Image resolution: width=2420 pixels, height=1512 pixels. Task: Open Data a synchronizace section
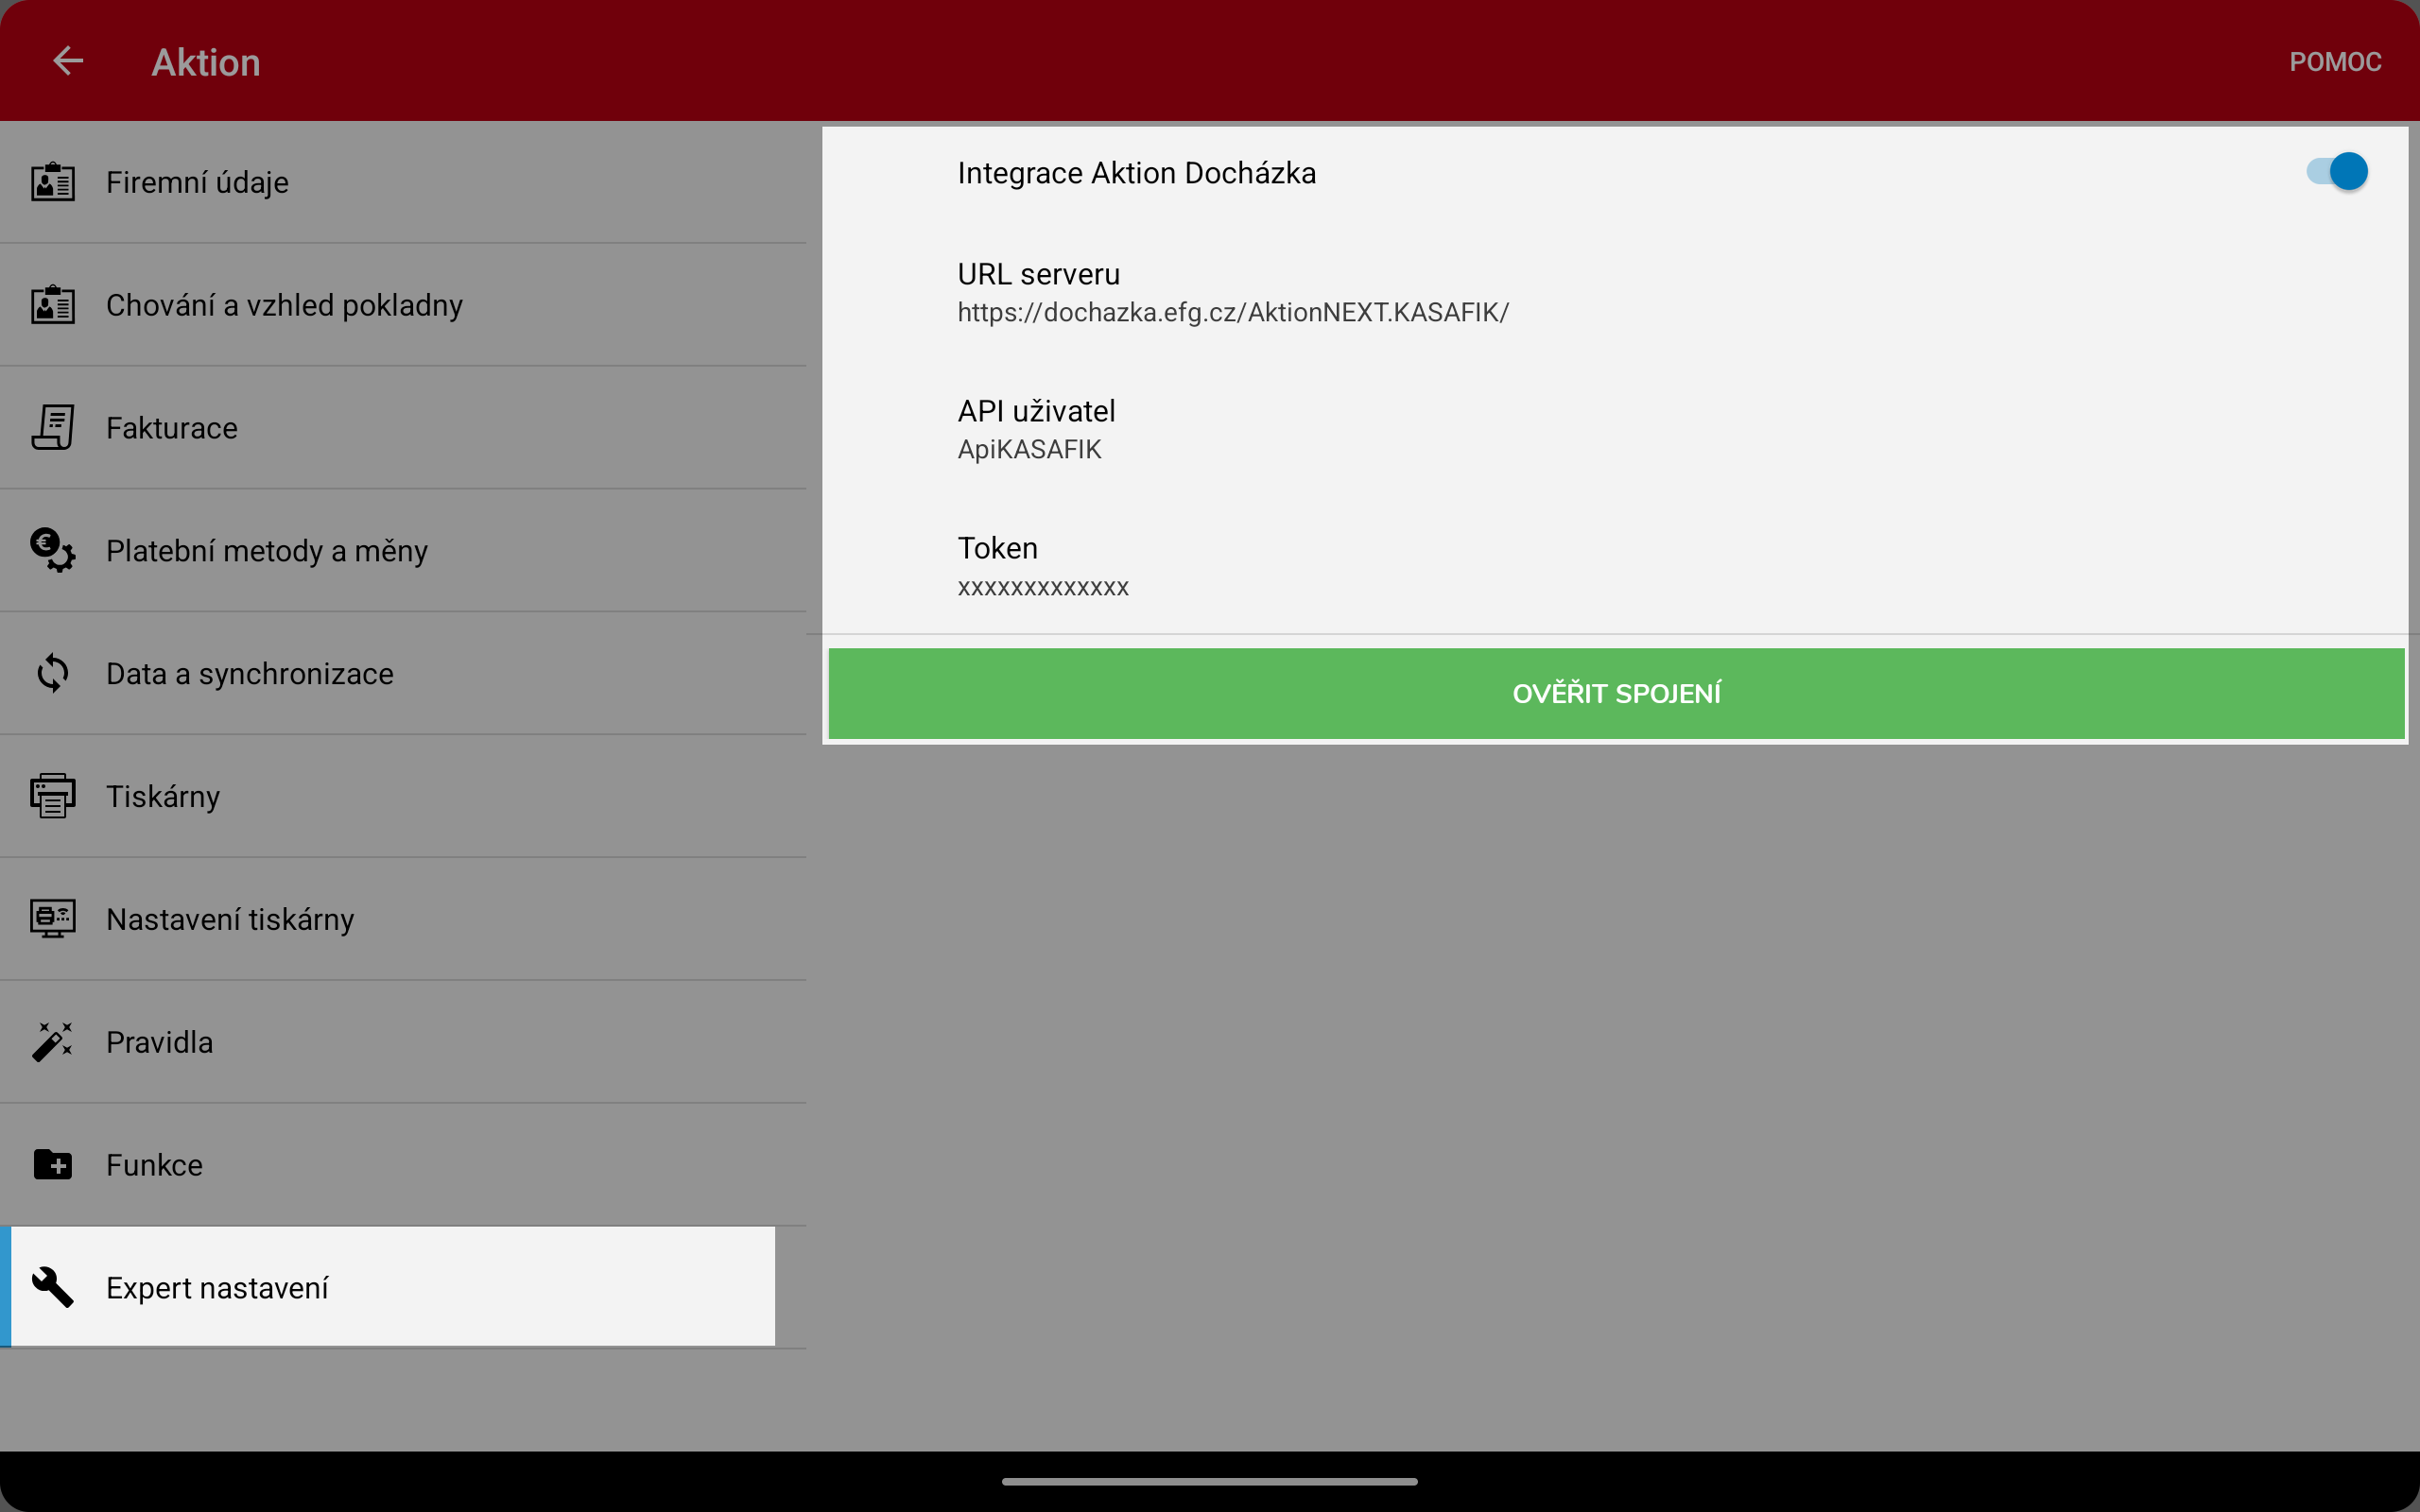point(403,674)
